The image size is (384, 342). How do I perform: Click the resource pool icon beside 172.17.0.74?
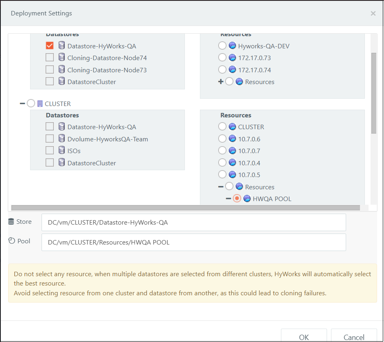coord(232,69)
